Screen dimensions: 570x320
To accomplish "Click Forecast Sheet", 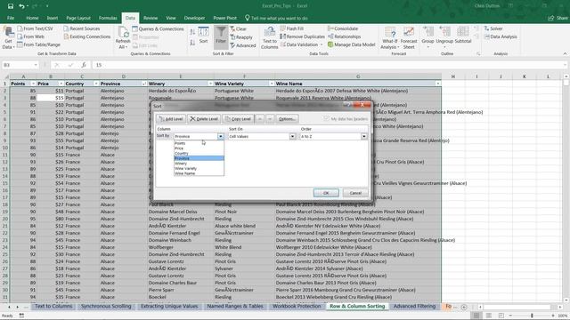I will click(x=409, y=37).
